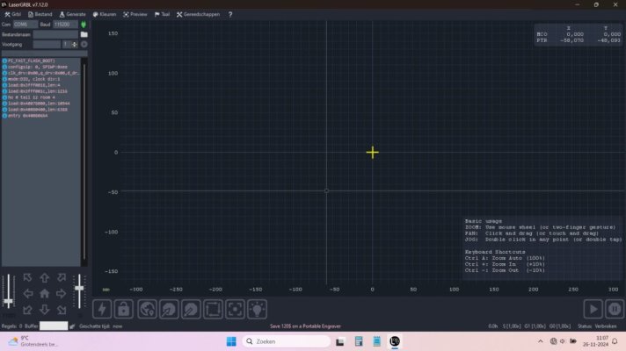Open the Windows Start menu

(231, 341)
